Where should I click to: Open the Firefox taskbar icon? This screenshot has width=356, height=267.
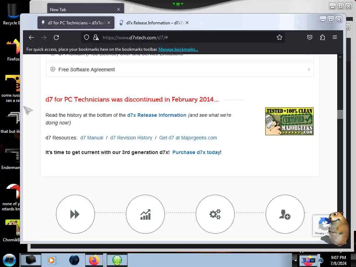pos(94,260)
